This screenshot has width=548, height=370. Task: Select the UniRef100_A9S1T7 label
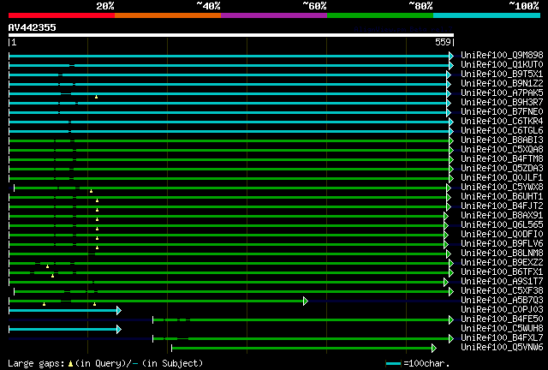[502, 282]
